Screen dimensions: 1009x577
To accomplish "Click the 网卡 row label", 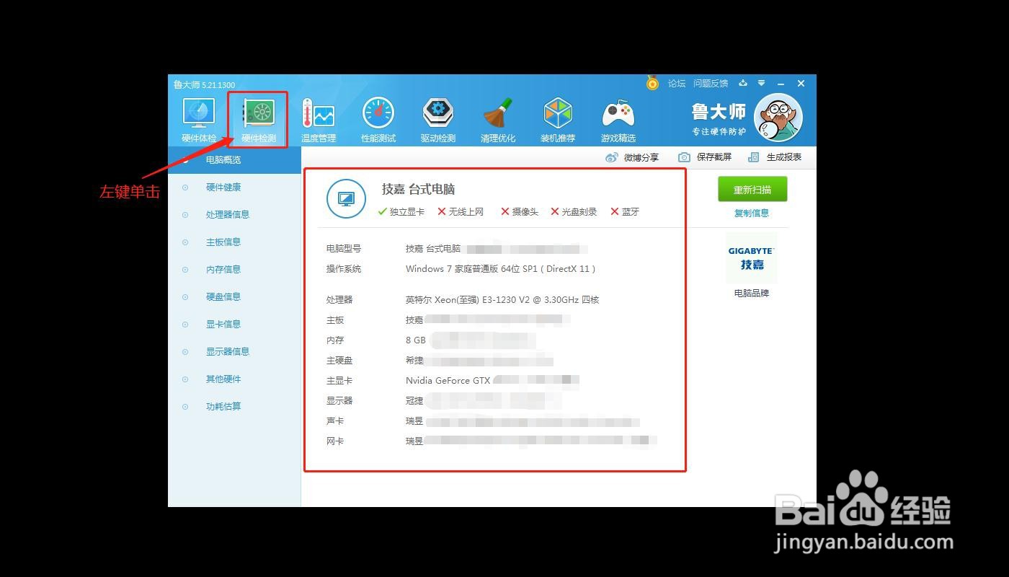I will [335, 441].
